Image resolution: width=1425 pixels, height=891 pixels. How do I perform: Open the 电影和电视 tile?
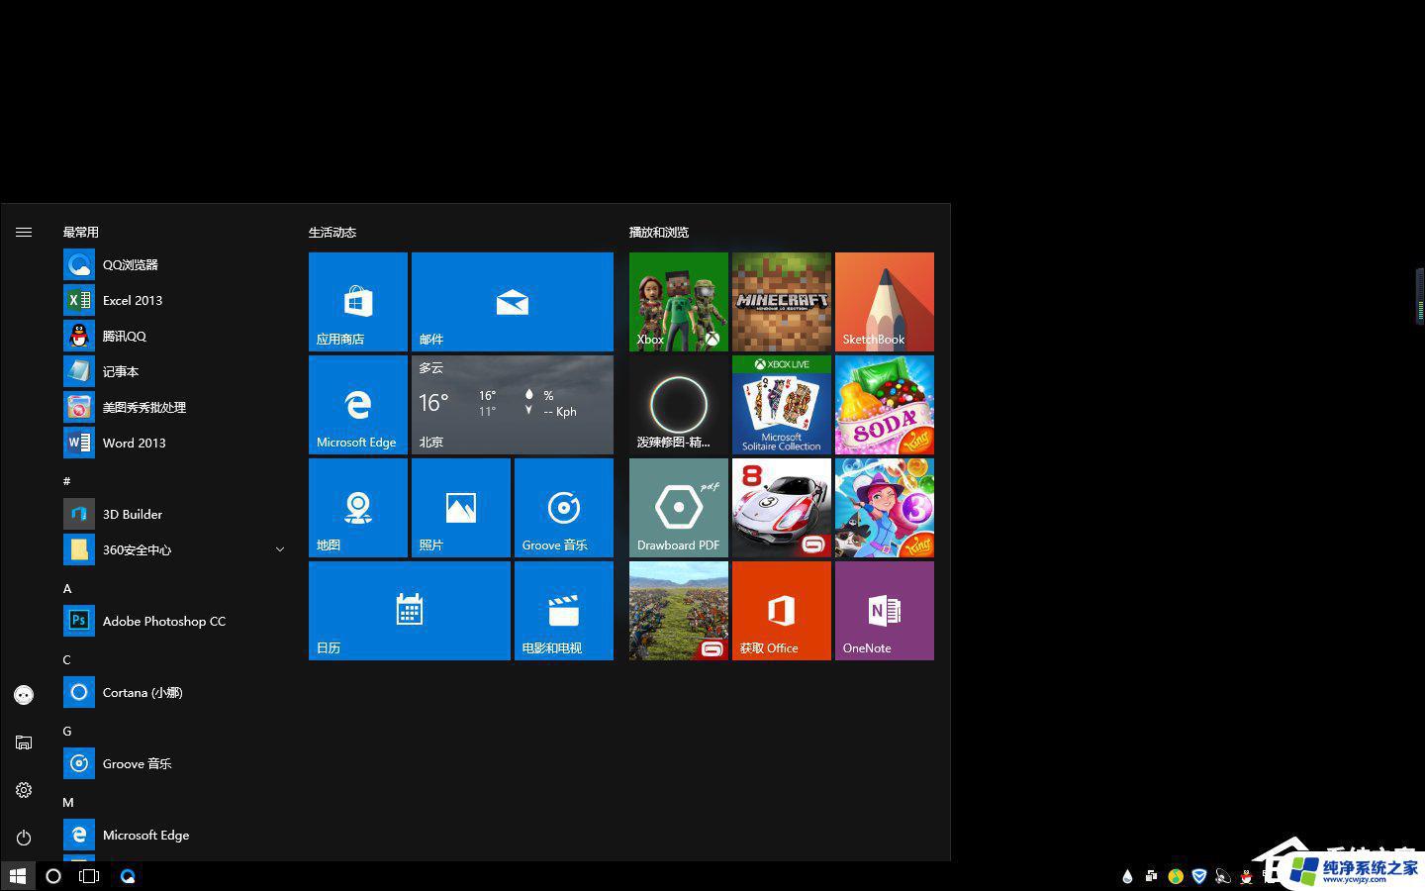pyautogui.click(x=564, y=611)
